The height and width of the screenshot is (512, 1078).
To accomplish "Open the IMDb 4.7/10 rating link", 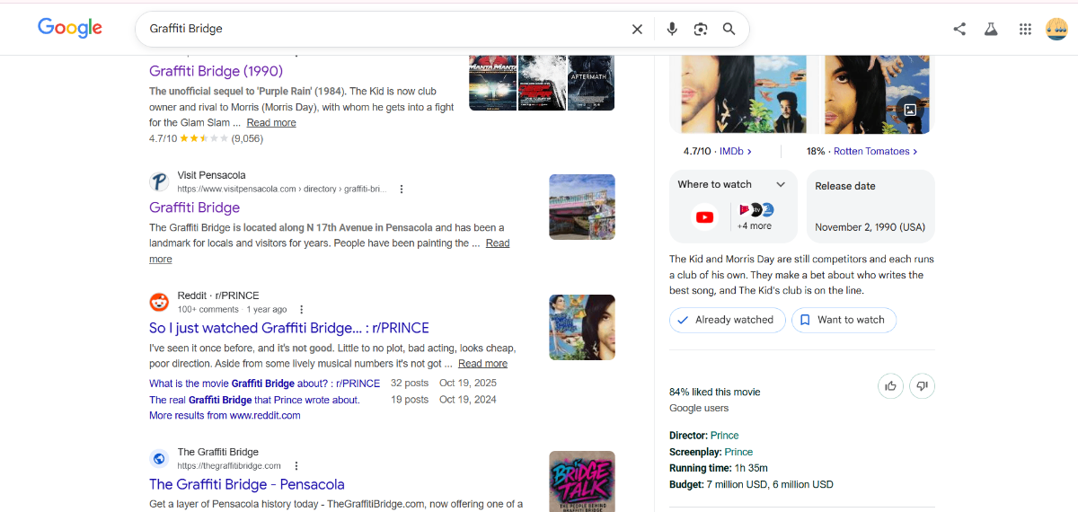I will tap(718, 152).
